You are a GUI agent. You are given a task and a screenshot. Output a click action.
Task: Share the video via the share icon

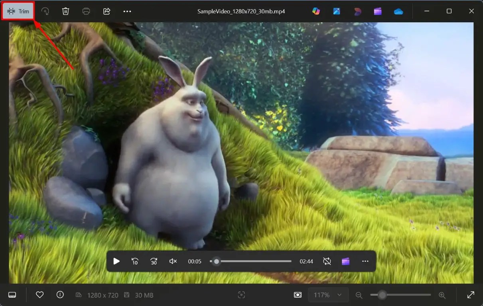(x=106, y=11)
